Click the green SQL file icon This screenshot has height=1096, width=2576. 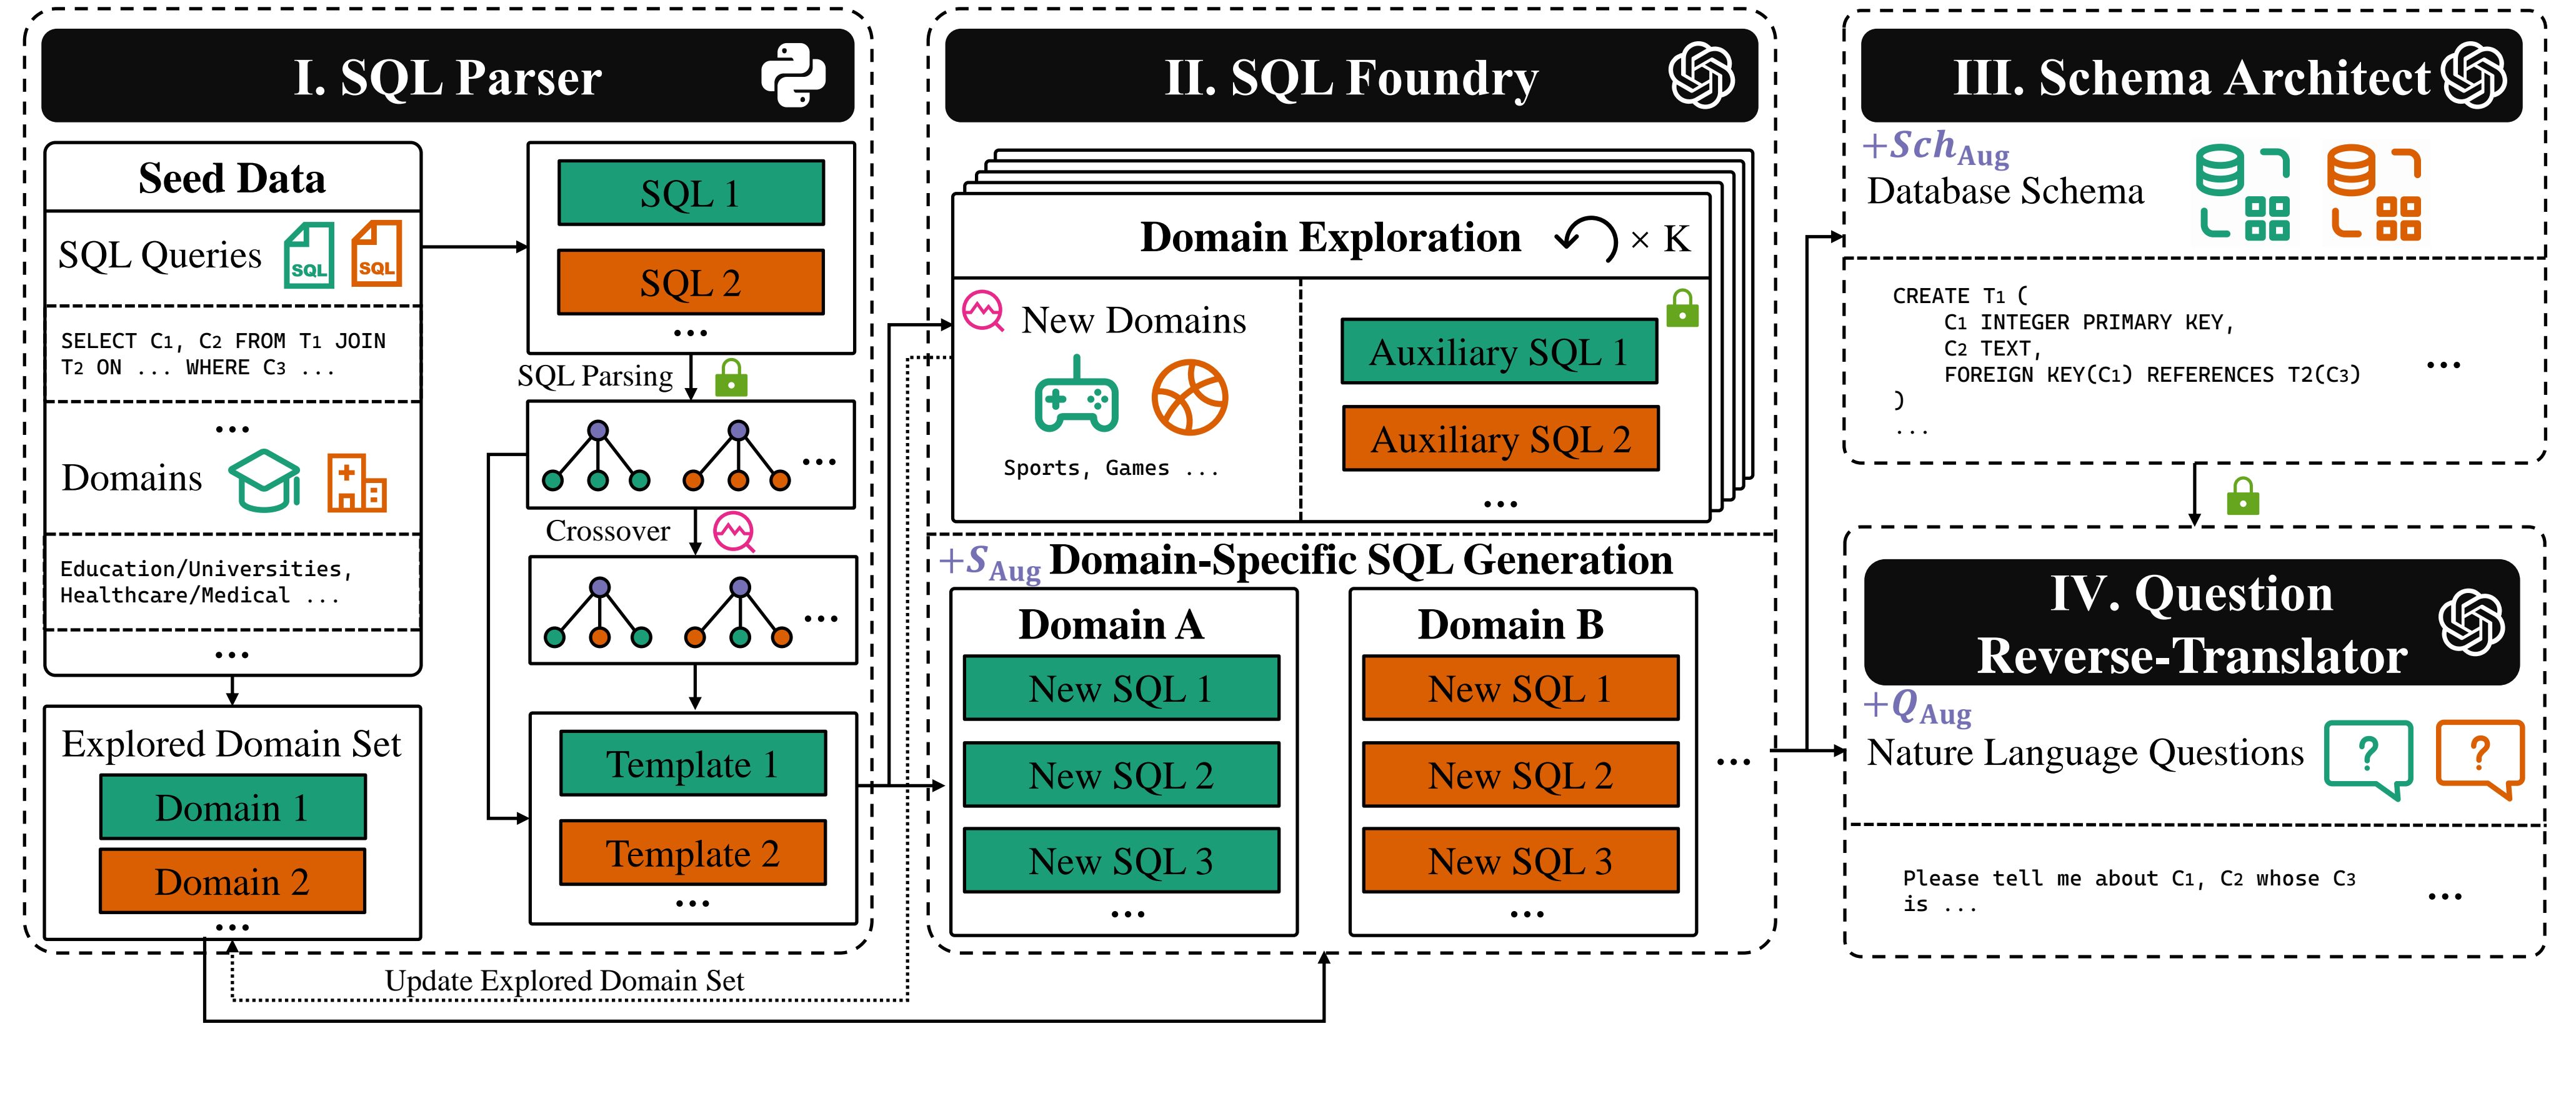pyautogui.click(x=309, y=255)
